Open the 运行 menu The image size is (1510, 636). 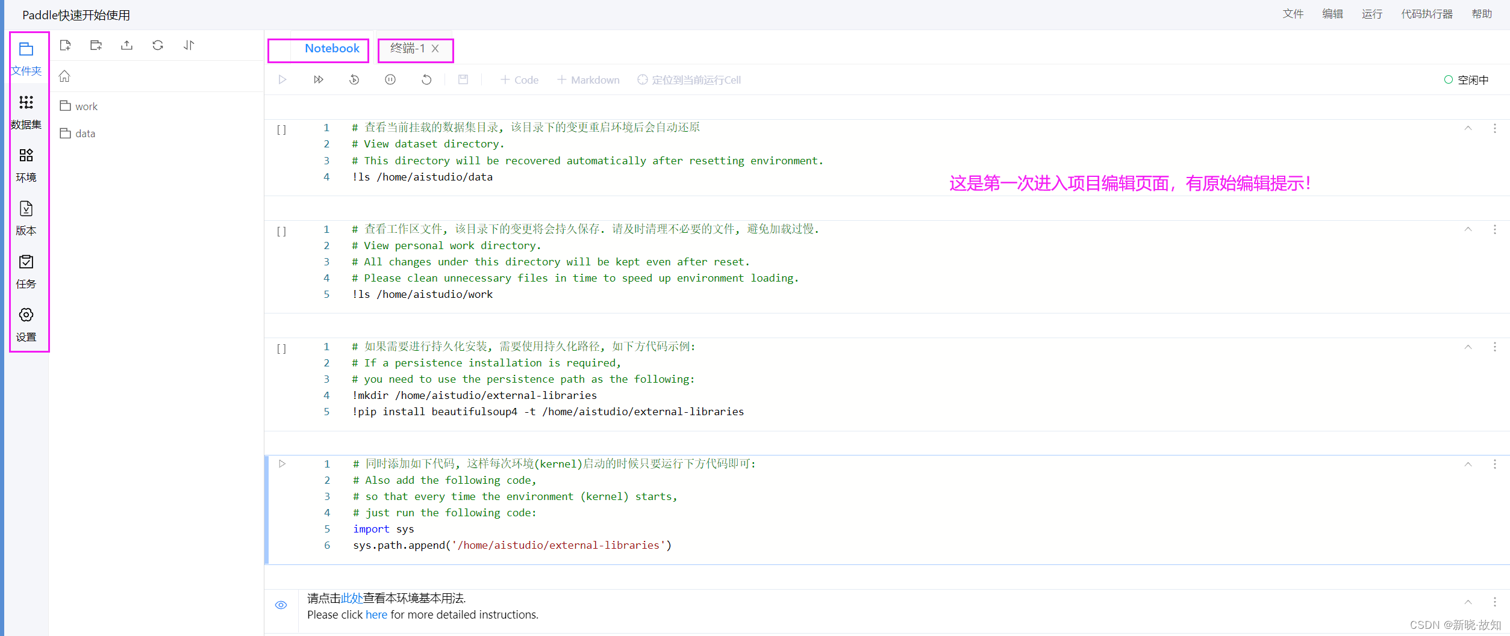pyautogui.click(x=1372, y=14)
